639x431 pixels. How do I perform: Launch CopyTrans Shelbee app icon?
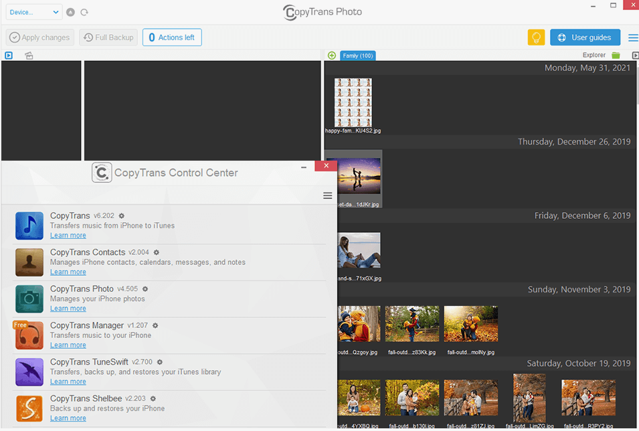pos(29,408)
